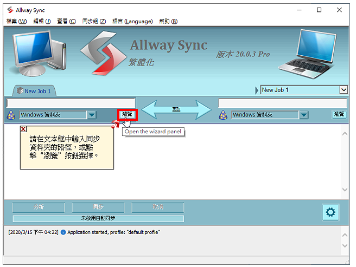Open the 幫助 (B) menu
This screenshot has width=356, height=267.
click(x=168, y=21)
